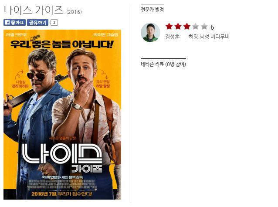The image size is (278, 207).
Task: Click the 공유하기 share button
Action: coord(37,23)
